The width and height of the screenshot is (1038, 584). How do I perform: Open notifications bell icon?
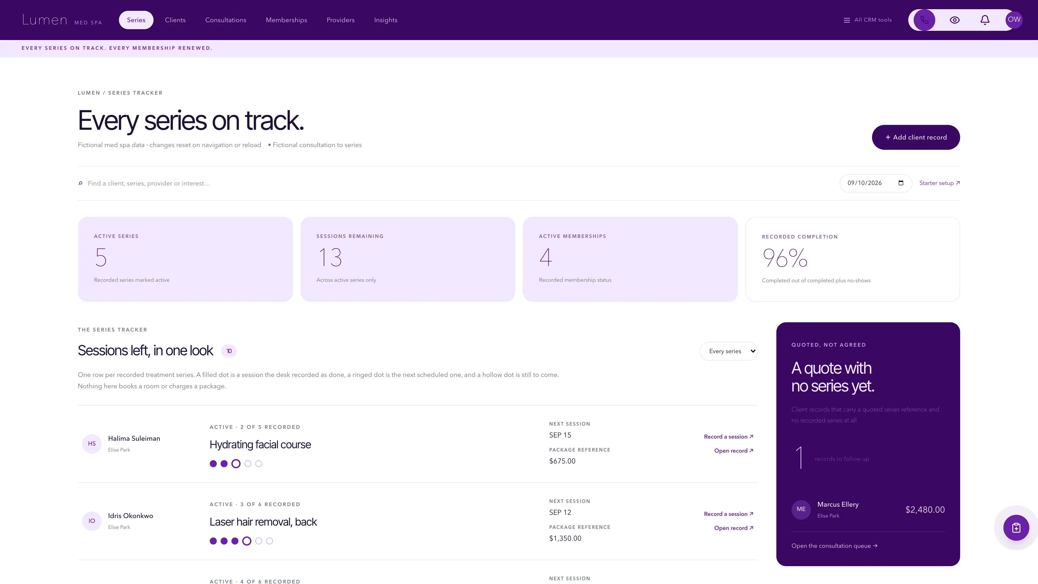pos(985,20)
